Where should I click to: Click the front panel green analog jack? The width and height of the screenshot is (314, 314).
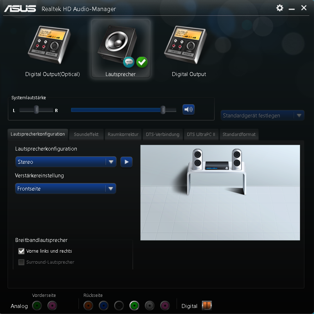tap(37, 305)
